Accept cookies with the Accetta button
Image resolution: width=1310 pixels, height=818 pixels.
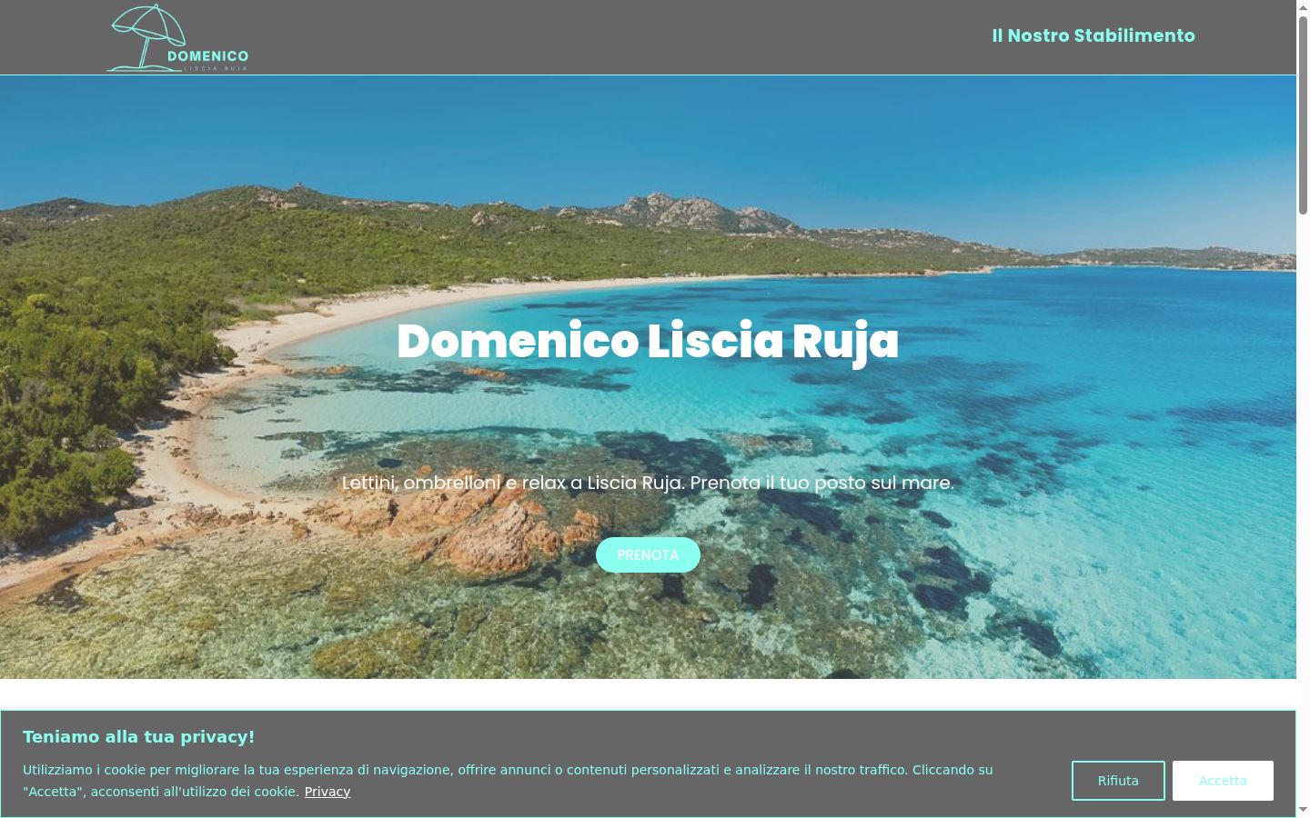click(x=1223, y=781)
